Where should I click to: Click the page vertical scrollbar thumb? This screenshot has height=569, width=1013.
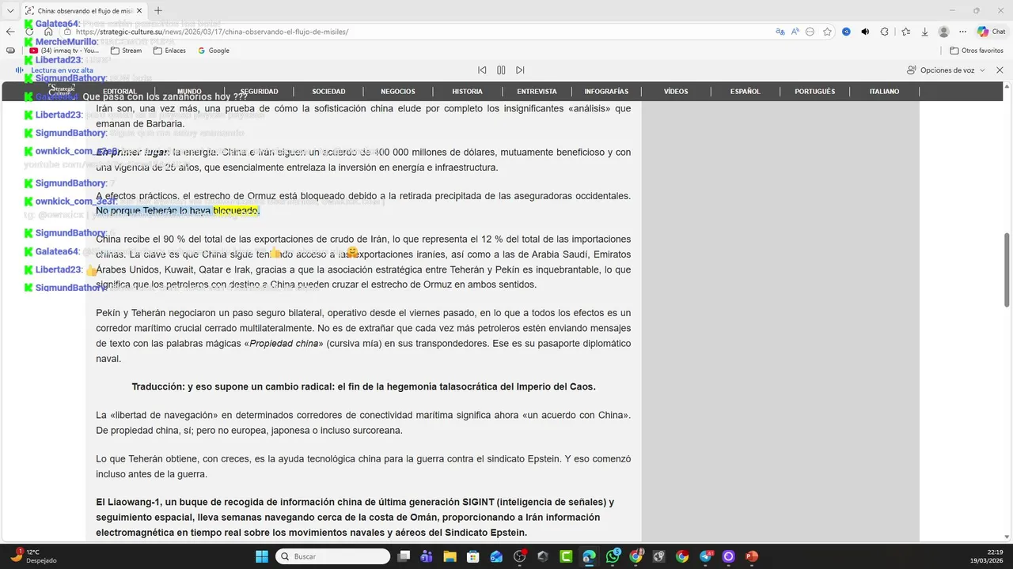1007,270
